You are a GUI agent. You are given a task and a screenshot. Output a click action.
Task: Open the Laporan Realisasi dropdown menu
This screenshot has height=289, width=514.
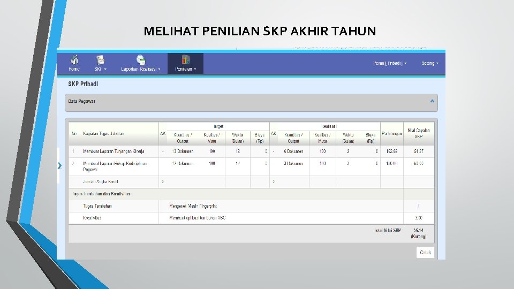(141, 69)
